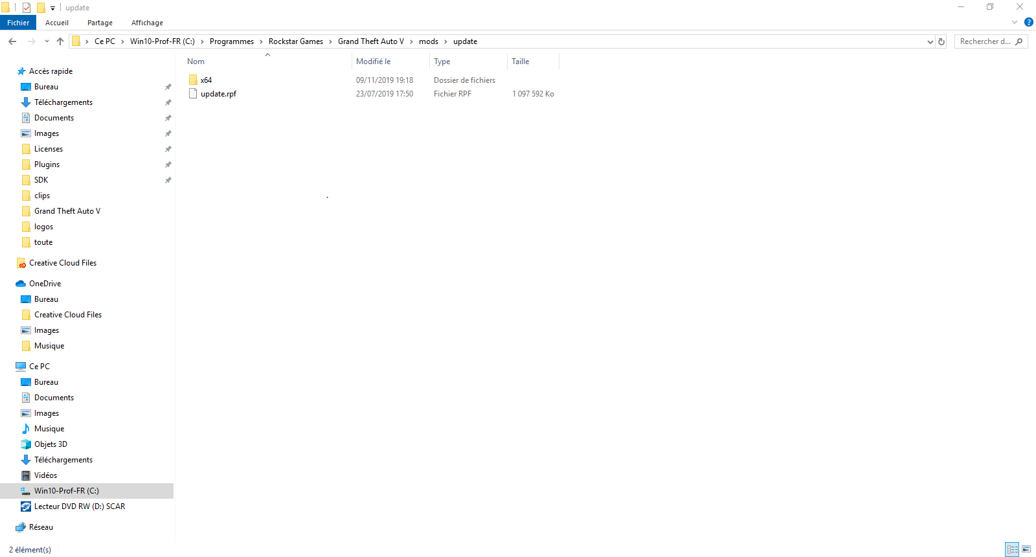The height and width of the screenshot is (557, 1036).
Task: Expand the chevron after Rockstar Games in path
Action: (331, 41)
